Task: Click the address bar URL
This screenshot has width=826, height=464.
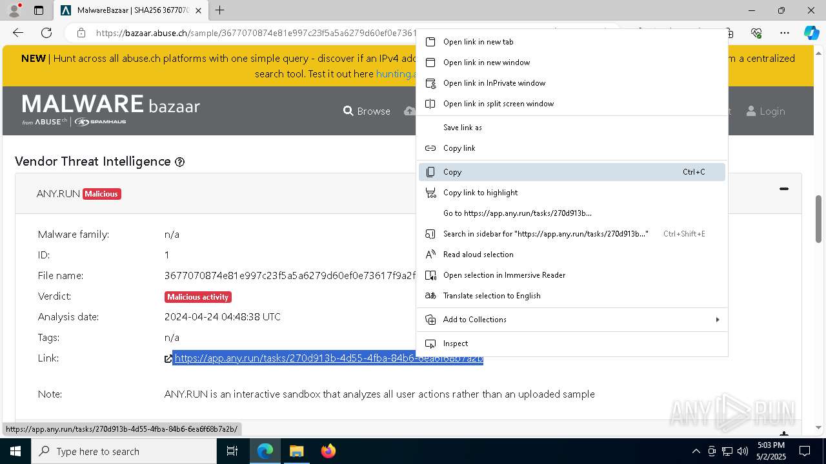Action: click(256, 33)
